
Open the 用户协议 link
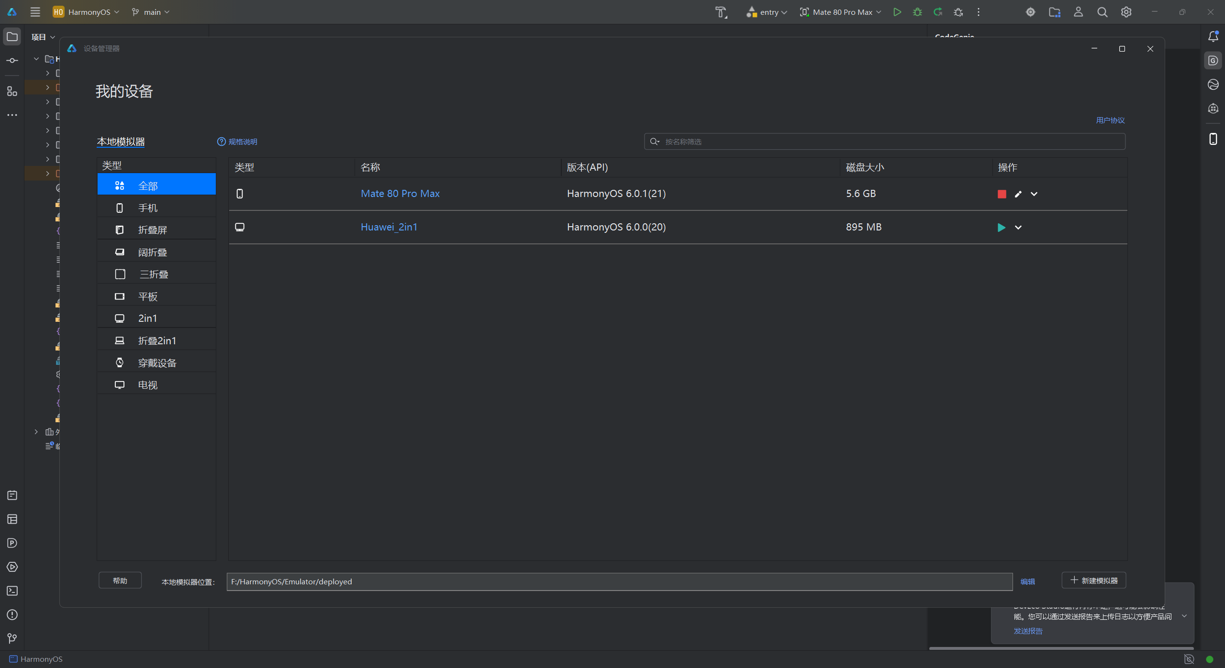1110,120
